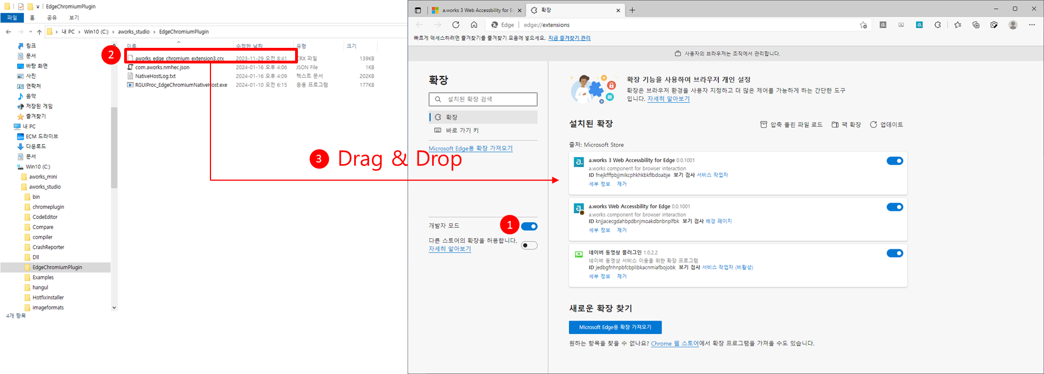Select 바로 가기 키 in the sidebar
Image resolution: width=1044 pixels, height=374 pixels.
pyautogui.click(x=483, y=130)
